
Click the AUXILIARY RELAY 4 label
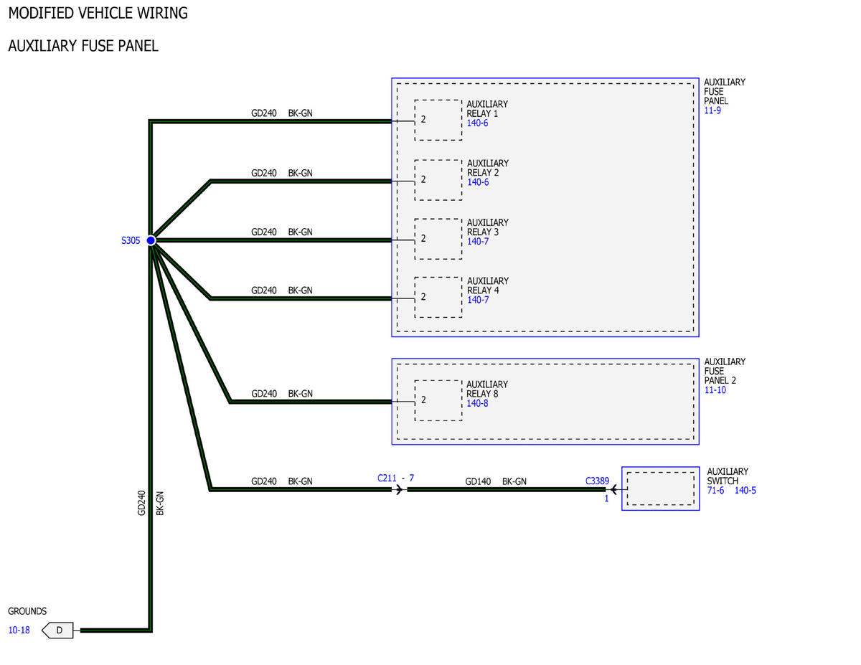tap(488, 286)
